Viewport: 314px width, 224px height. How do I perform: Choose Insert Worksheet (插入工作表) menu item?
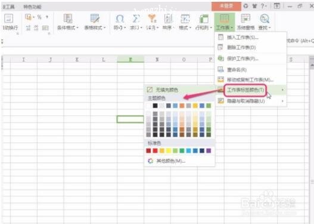click(x=250, y=37)
